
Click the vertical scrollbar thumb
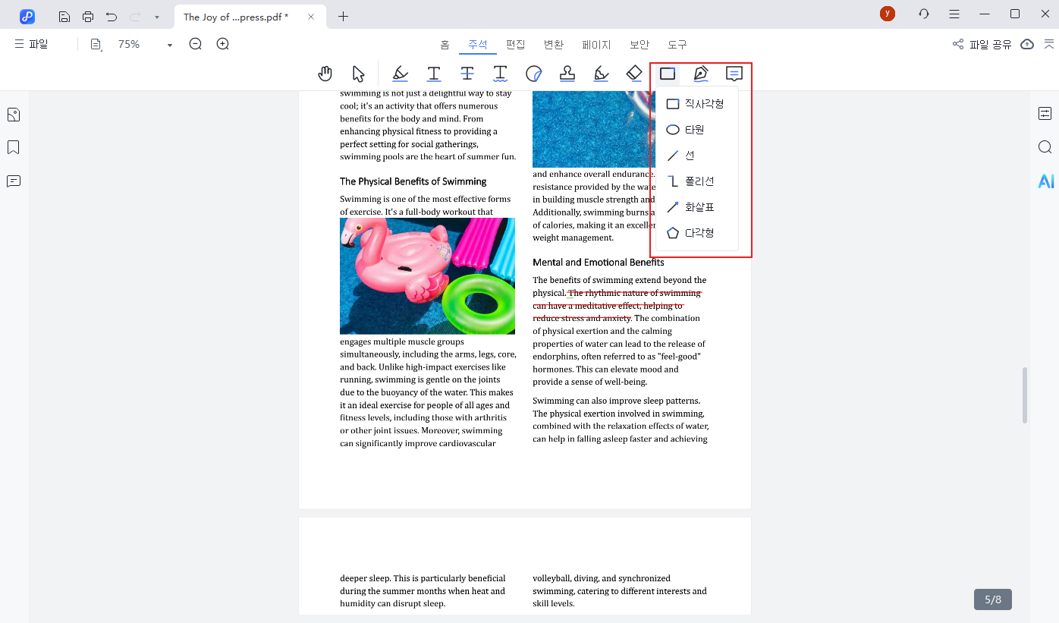(1025, 395)
